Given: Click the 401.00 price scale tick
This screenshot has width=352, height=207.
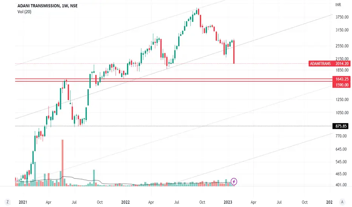Looking at the screenshot, I should [341, 185].
